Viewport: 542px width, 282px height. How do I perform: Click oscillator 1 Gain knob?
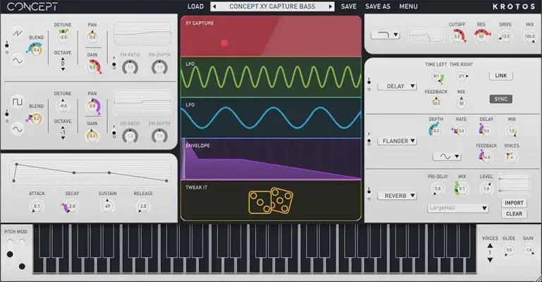tap(92, 66)
